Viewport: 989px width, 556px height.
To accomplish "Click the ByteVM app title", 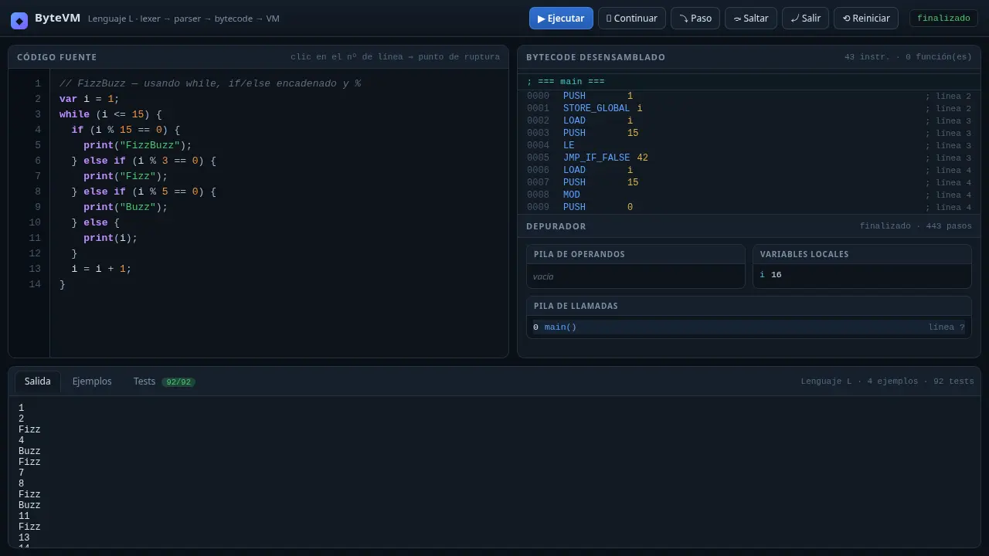I will tap(57, 19).
